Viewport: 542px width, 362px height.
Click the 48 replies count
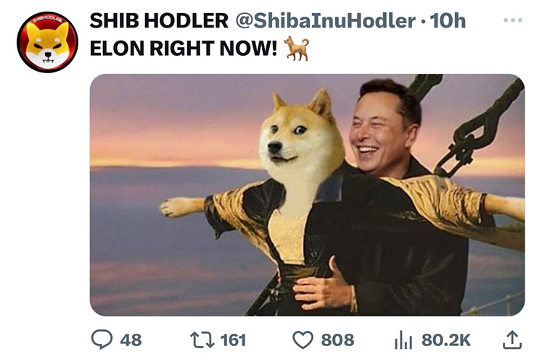coord(131,340)
